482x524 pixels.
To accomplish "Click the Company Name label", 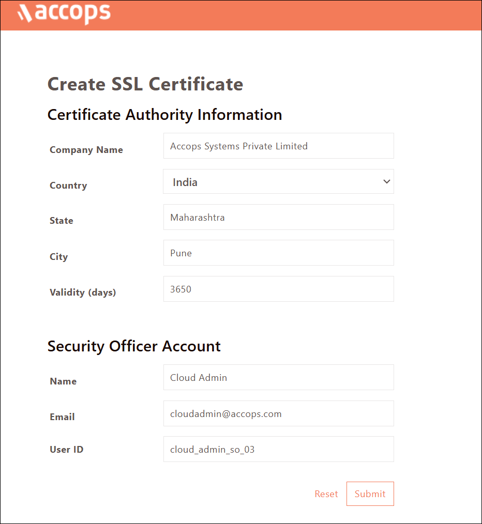I will (x=86, y=150).
